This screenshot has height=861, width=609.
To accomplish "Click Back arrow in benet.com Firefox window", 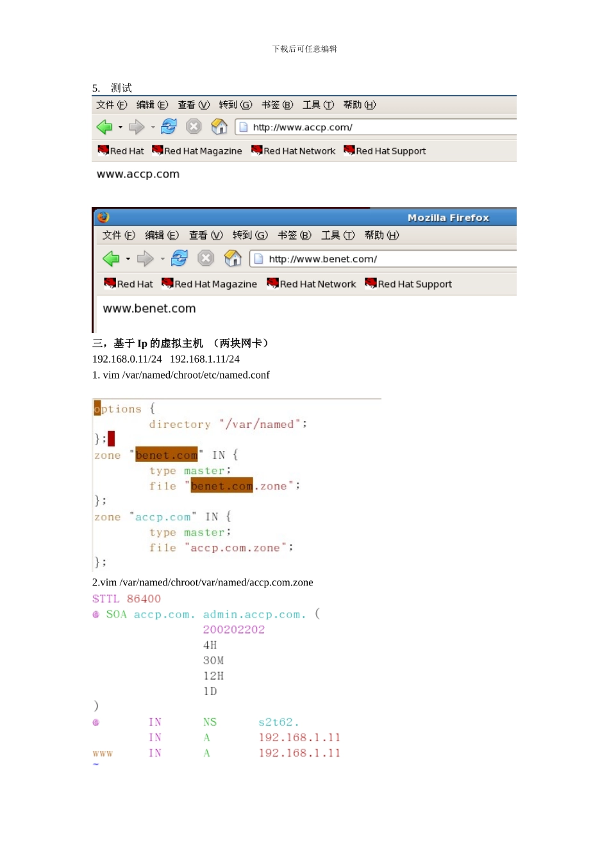I will 111,258.
